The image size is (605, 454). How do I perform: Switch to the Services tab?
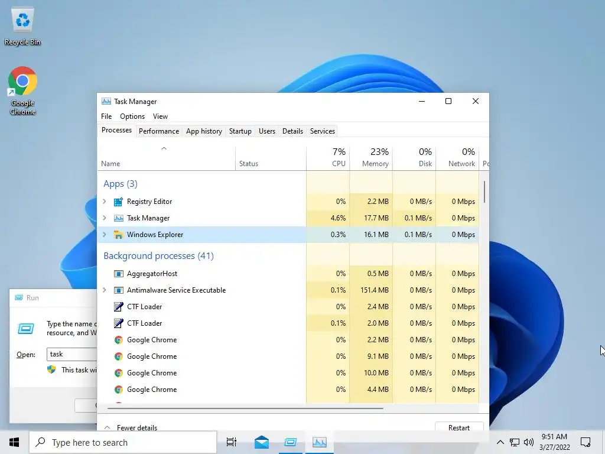(x=323, y=131)
